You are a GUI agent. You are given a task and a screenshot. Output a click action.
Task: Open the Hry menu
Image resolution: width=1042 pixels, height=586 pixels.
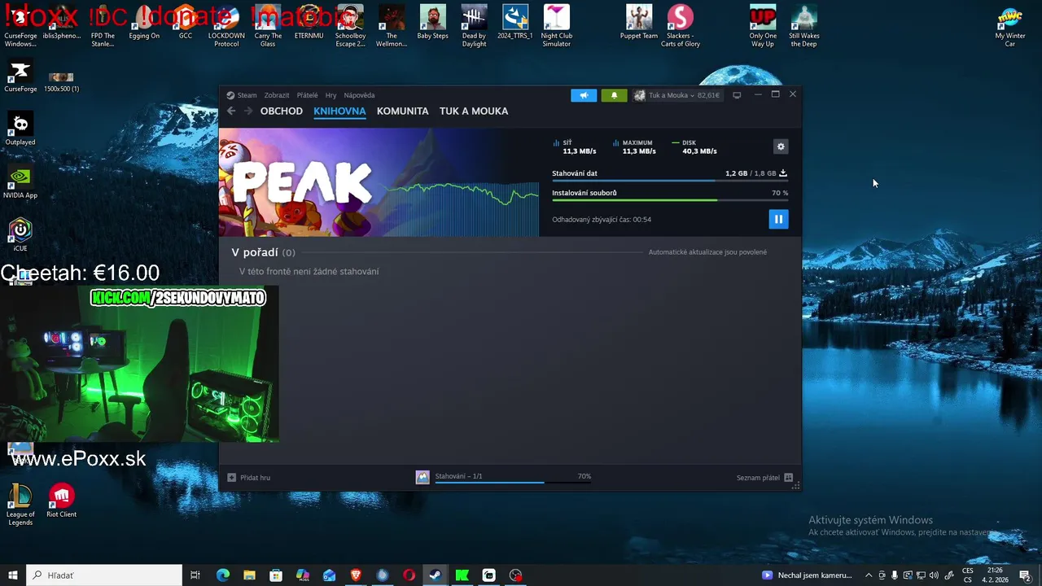point(331,95)
